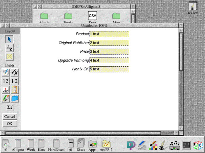Viewport: 205px width, 153px height.
Task: Add an integer (12) number field
Action: click(6, 81)
